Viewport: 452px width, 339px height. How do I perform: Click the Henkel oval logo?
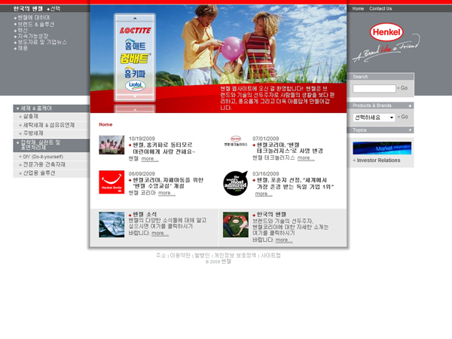[387, 33]
